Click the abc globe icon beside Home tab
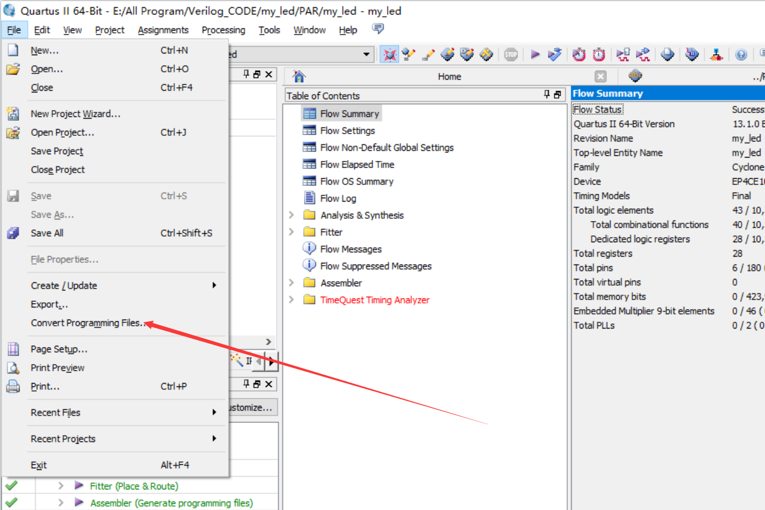This screenshot has height=510, width=765. coord(635,76)
